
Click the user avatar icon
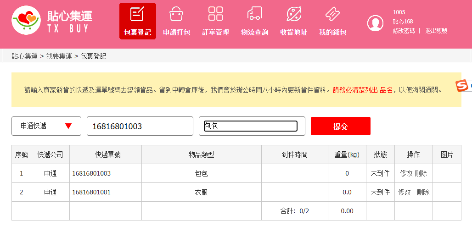[375, 23]
